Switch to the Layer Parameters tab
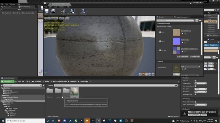The width and height of the screenshot is (220, 123). (x=182, y=17)
